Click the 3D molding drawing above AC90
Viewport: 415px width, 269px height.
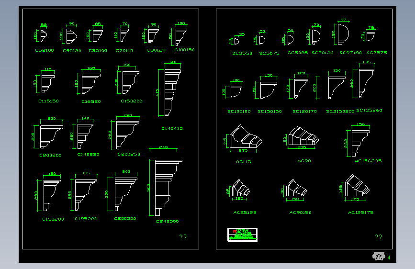pyautogui.click(x=303, y=136)
